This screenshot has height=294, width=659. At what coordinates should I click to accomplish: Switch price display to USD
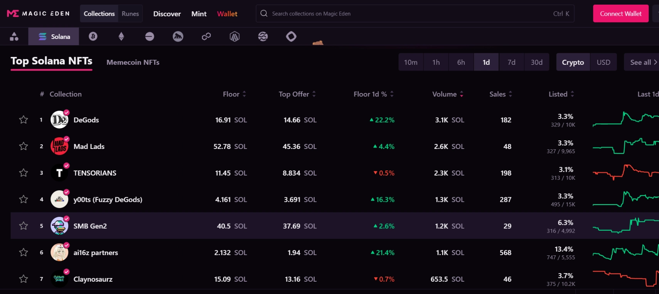click(603, 62)
